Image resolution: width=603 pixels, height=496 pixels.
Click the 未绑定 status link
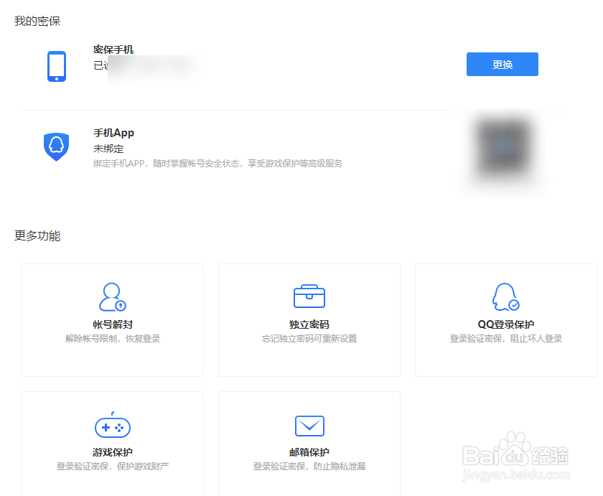point(106,148)
